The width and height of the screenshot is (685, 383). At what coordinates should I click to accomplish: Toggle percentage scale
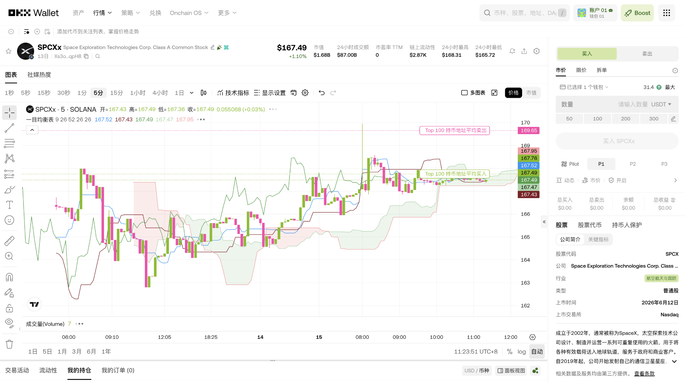(x=509, y=352)
